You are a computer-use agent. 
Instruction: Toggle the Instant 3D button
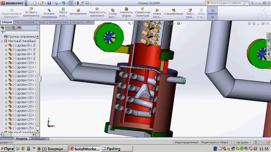[x=212, y=14]
